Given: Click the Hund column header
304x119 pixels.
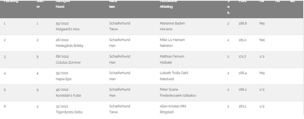Looking at the screenshot, I should point(60,7).
